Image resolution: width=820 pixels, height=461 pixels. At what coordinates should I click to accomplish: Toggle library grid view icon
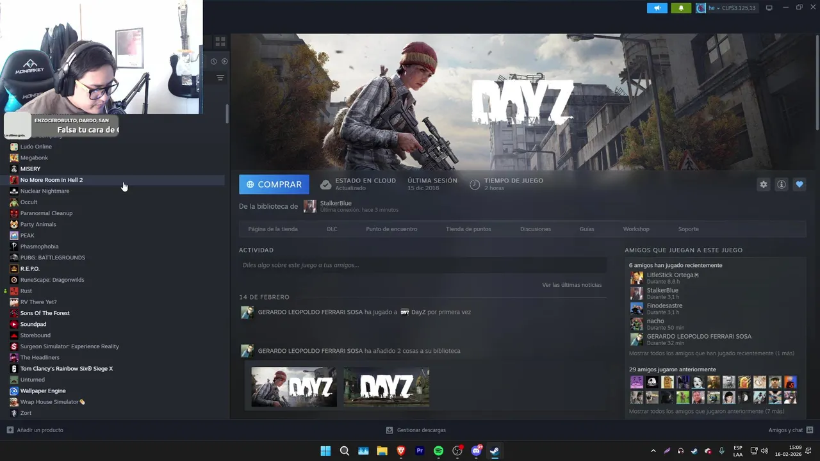point(220,42)
